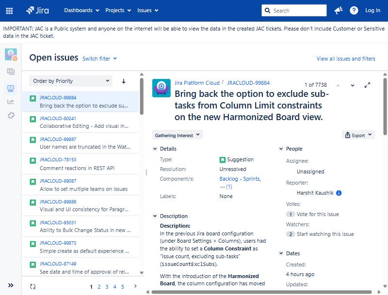Click the search magnifier icon

tap(267, 11)
